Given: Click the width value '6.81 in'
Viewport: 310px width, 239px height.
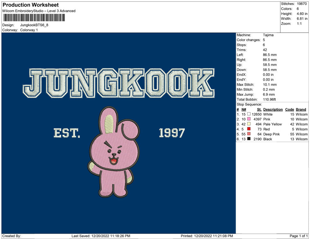Looking at the screenshot, I should coord(302,19).
